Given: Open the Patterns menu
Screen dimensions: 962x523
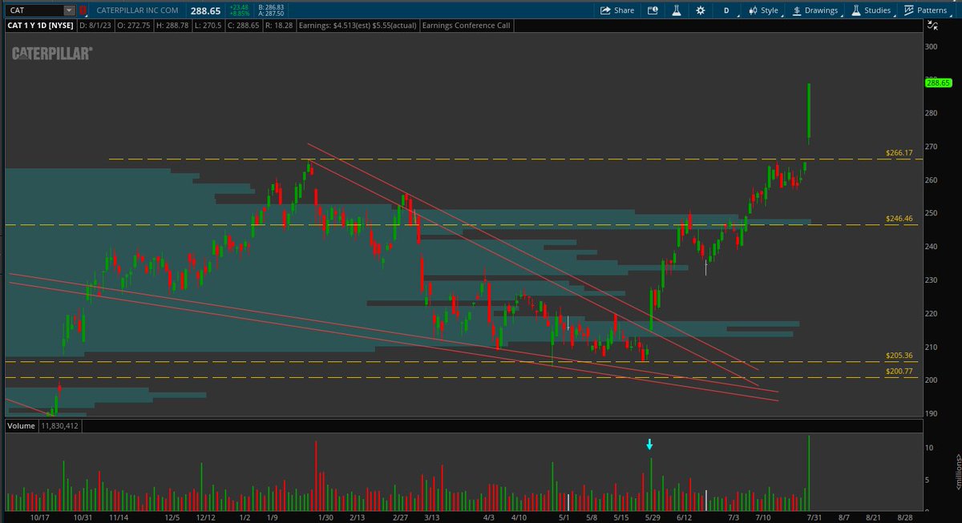Looking at the screenshot, I should coord(924,10).
